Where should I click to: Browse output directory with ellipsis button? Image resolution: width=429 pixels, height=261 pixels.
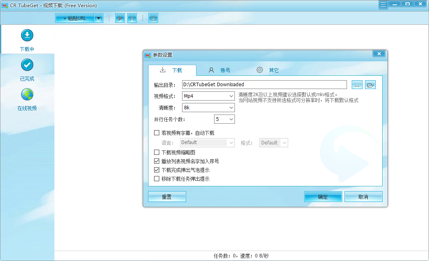click(357, 85)
